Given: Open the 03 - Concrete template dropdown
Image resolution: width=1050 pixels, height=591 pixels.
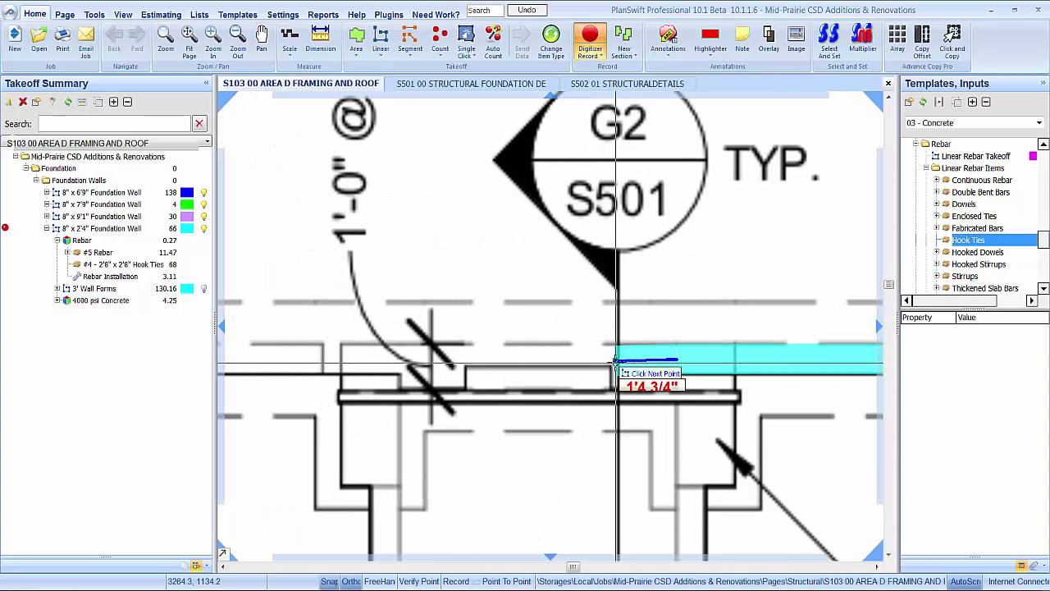Looking at the screenshot, I should (1039, 123).
